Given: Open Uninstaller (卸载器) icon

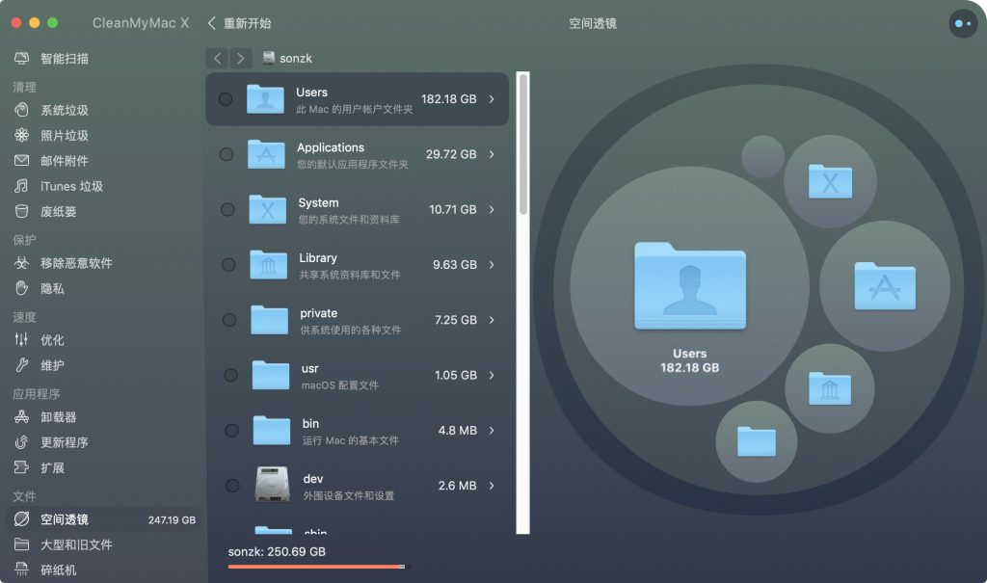Looking at the screenshot, I should [21, 417].
